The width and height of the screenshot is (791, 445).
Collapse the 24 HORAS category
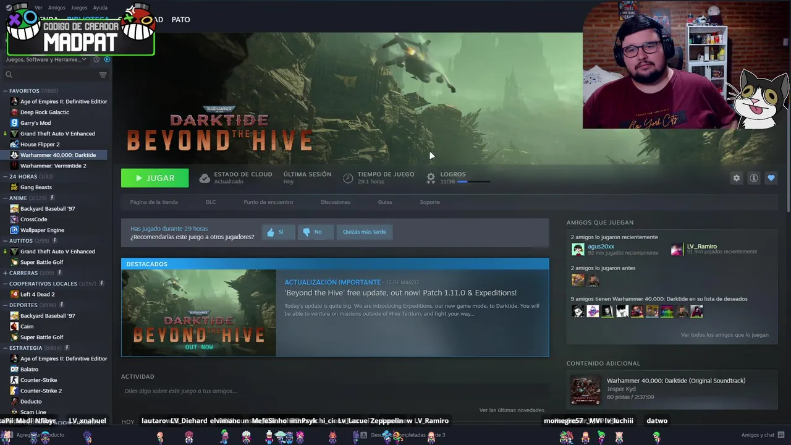click(5, 177)
